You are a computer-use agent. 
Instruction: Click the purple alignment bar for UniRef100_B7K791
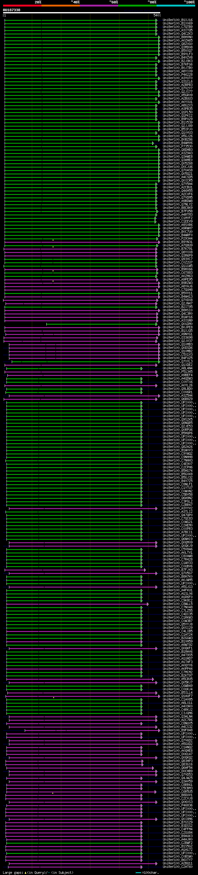pyautogui.click(x=80, y=249)
